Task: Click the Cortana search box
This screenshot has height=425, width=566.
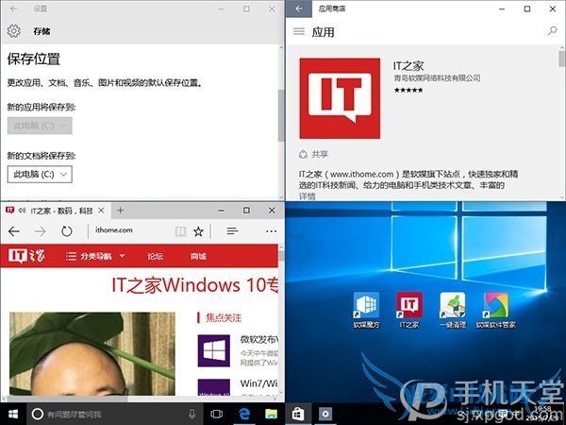Action: [x=114, y=414]
